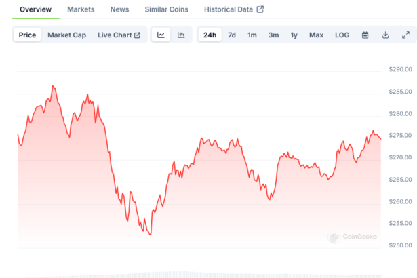Switch chart to Market Cap view
Image resolution: width=417 pixels, height=278 pixels.
[x=66, y=35]
